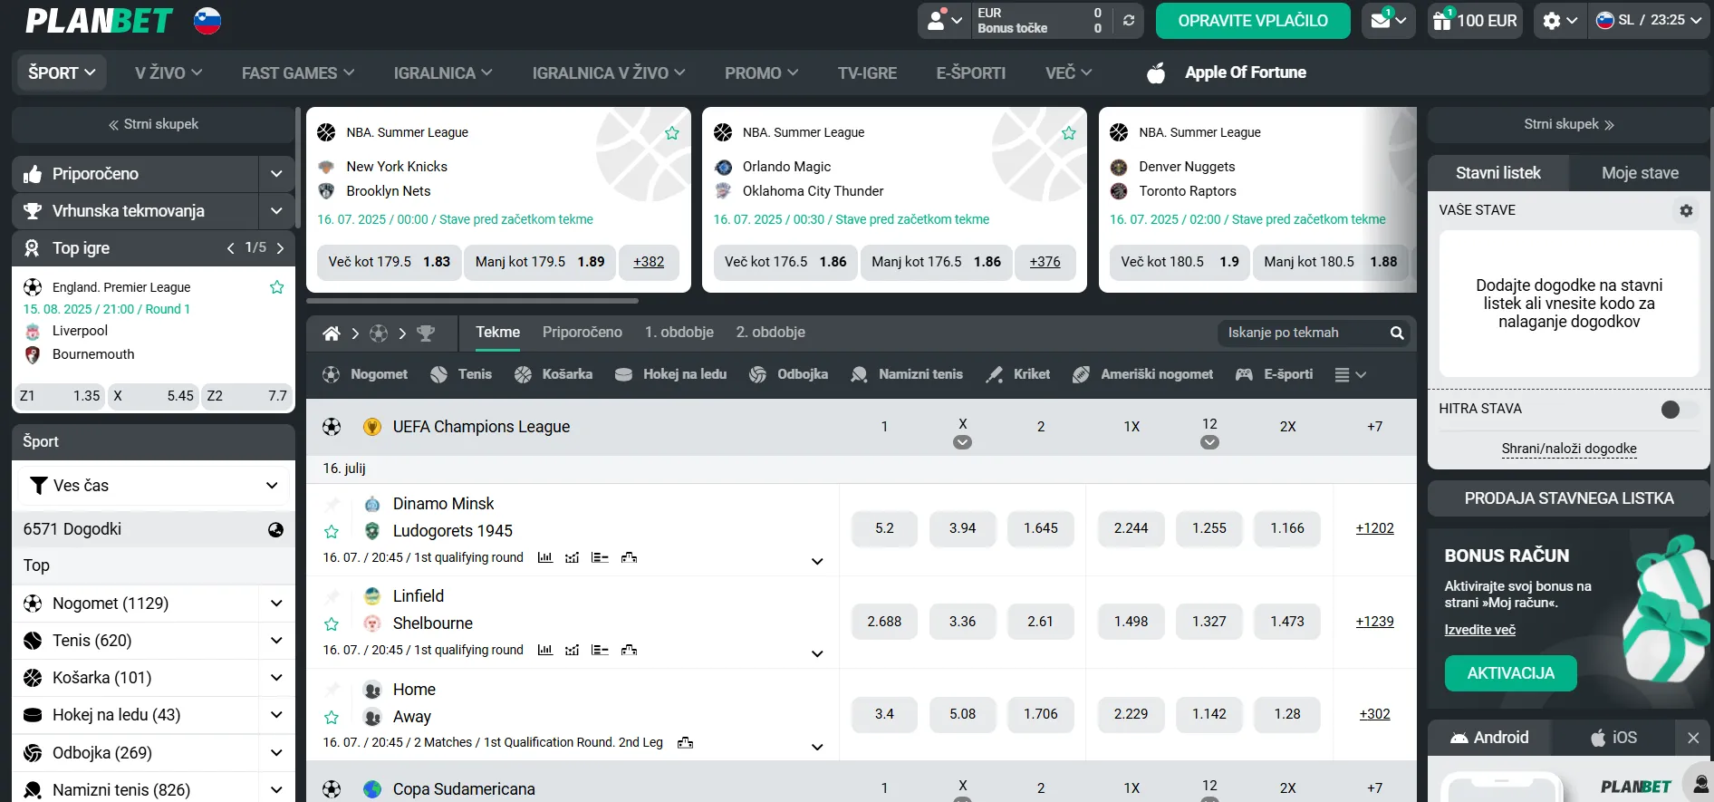1714x802 pixels.
Task: Open the messages envelope icon
Action: click(x=1387, y=20)
